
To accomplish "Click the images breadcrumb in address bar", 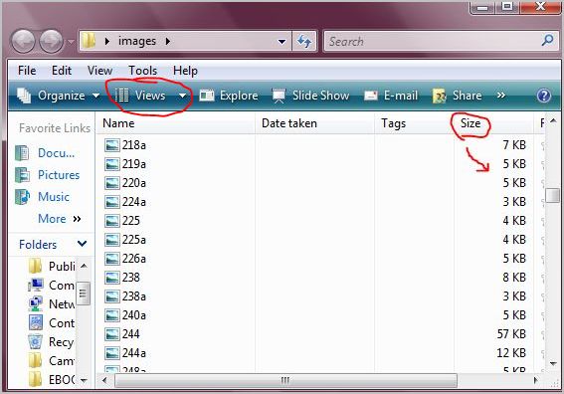I will [x=137, y=41].
